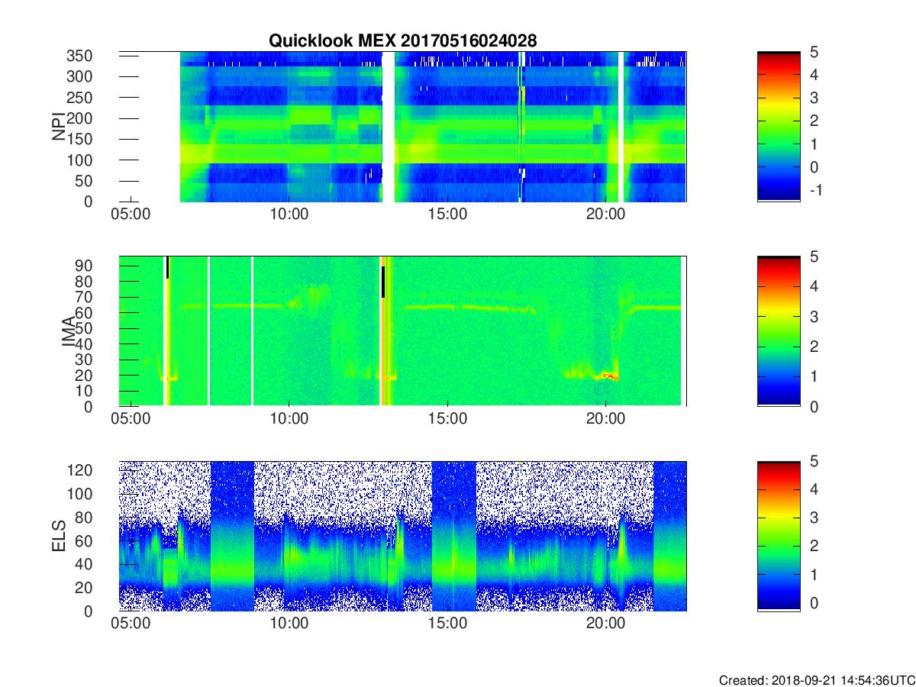Screen dimensions: 916x687
Task: Click the NPI y-axis label
Action: (59, 127)
